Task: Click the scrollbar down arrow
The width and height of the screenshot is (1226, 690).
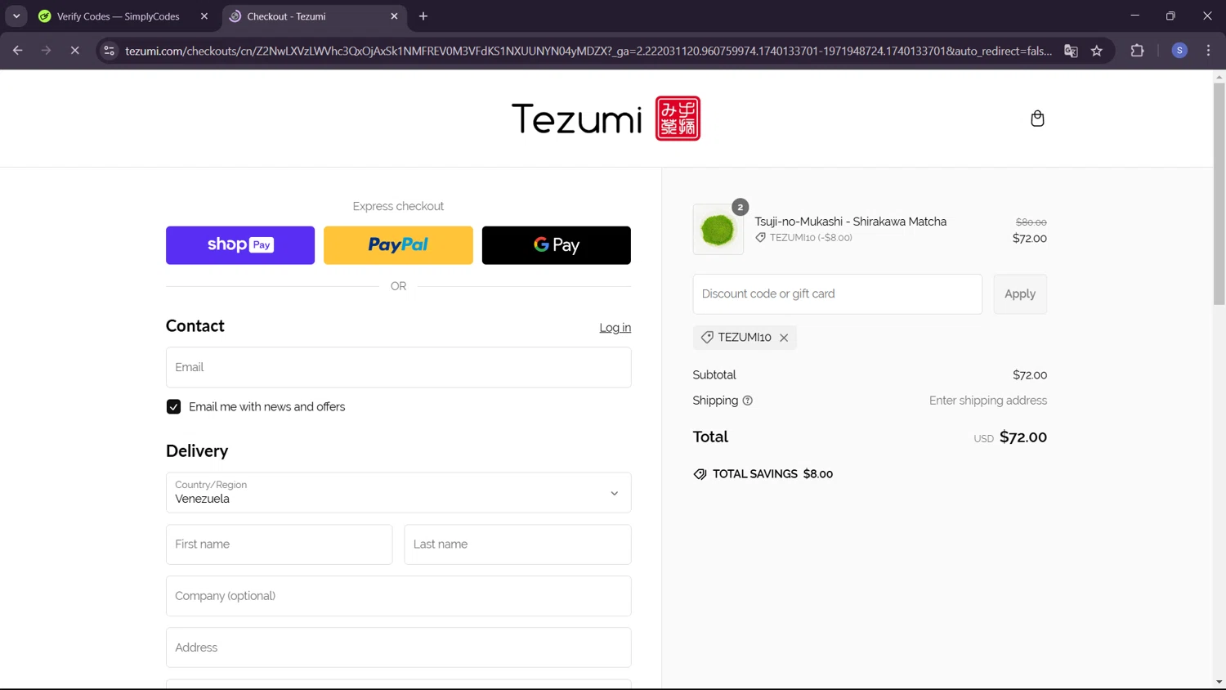Action: point(1219,682)
